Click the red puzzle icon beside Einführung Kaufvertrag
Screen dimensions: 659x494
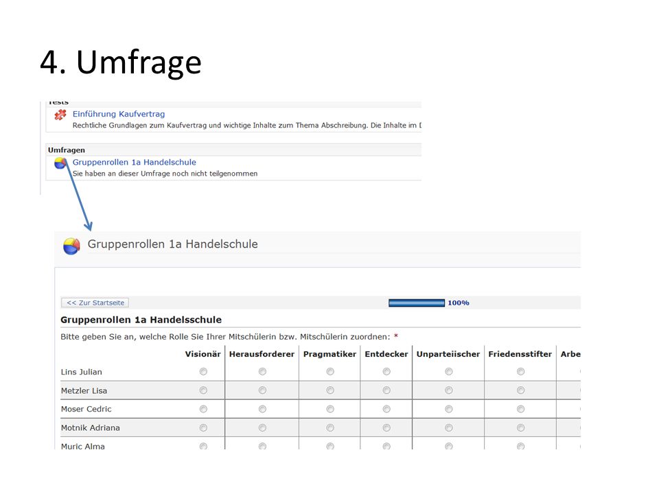pos(60,115)
